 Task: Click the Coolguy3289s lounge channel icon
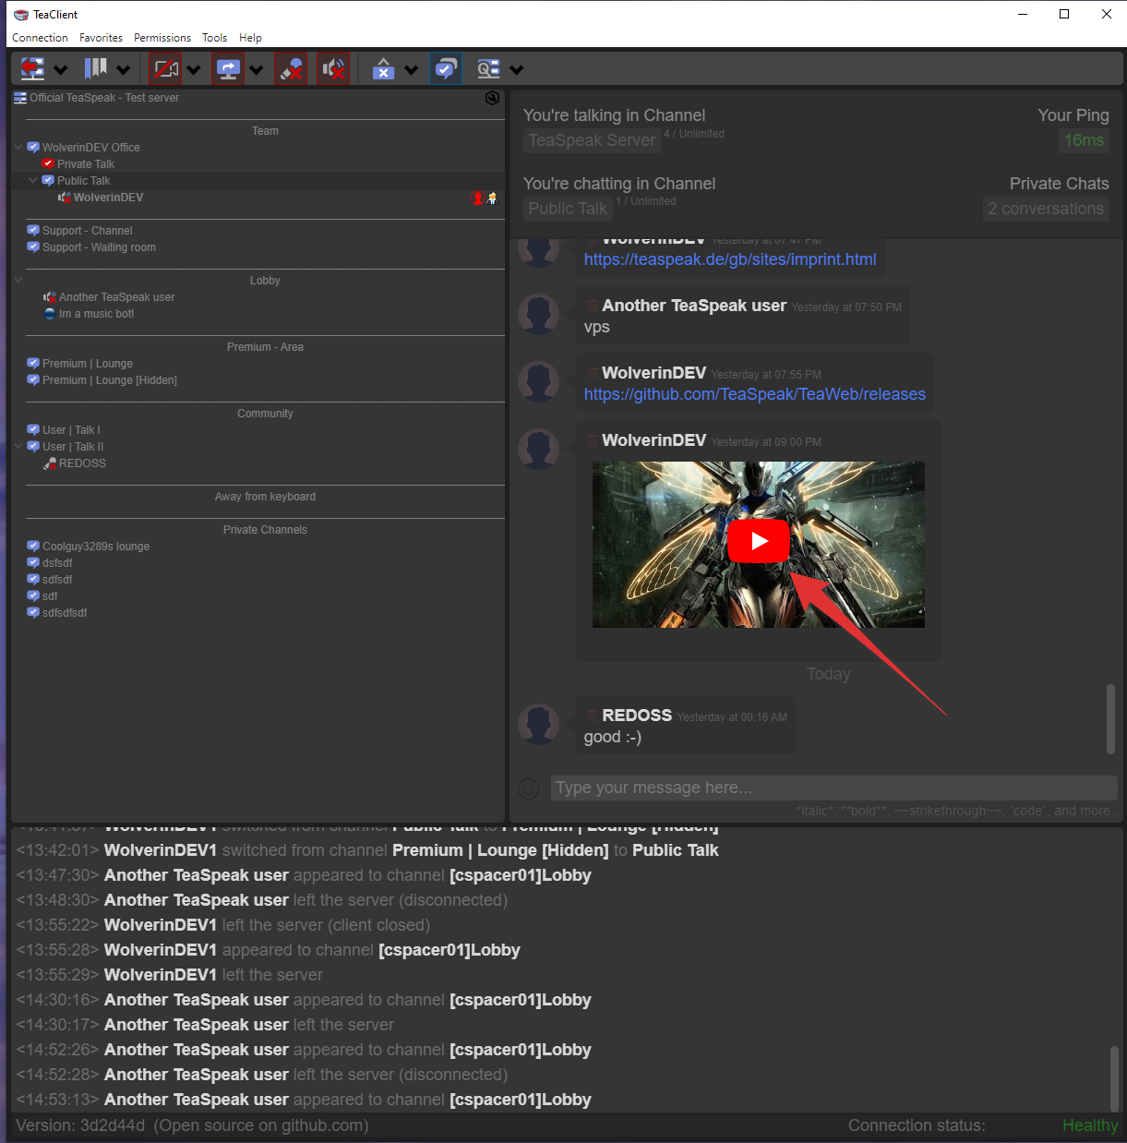click(33, 547)
